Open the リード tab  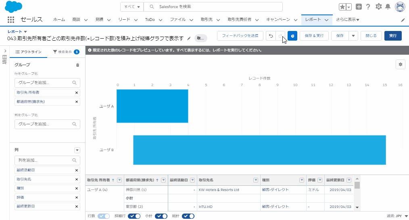pos(124,19)
